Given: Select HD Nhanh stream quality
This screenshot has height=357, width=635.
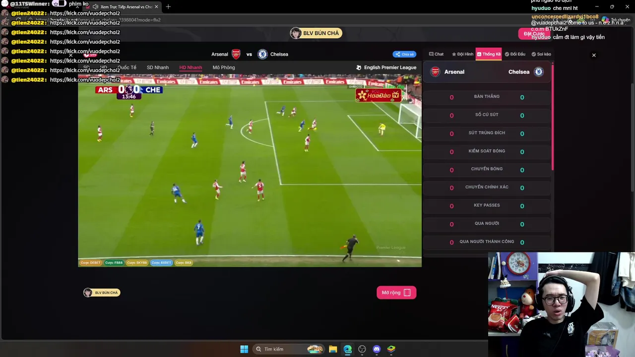Looking at the screenshot, I should (x=190, y=67).
